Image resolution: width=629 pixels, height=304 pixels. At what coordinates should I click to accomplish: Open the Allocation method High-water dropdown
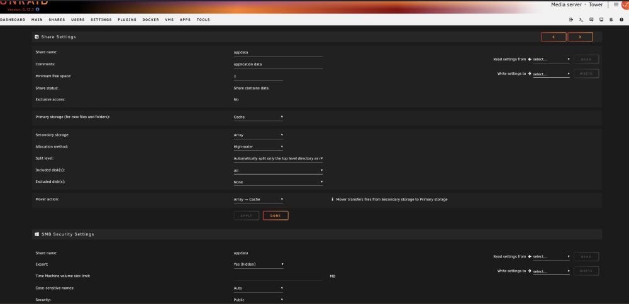click(x=259, y=146)
